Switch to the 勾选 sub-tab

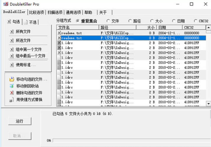click(14, 22)
